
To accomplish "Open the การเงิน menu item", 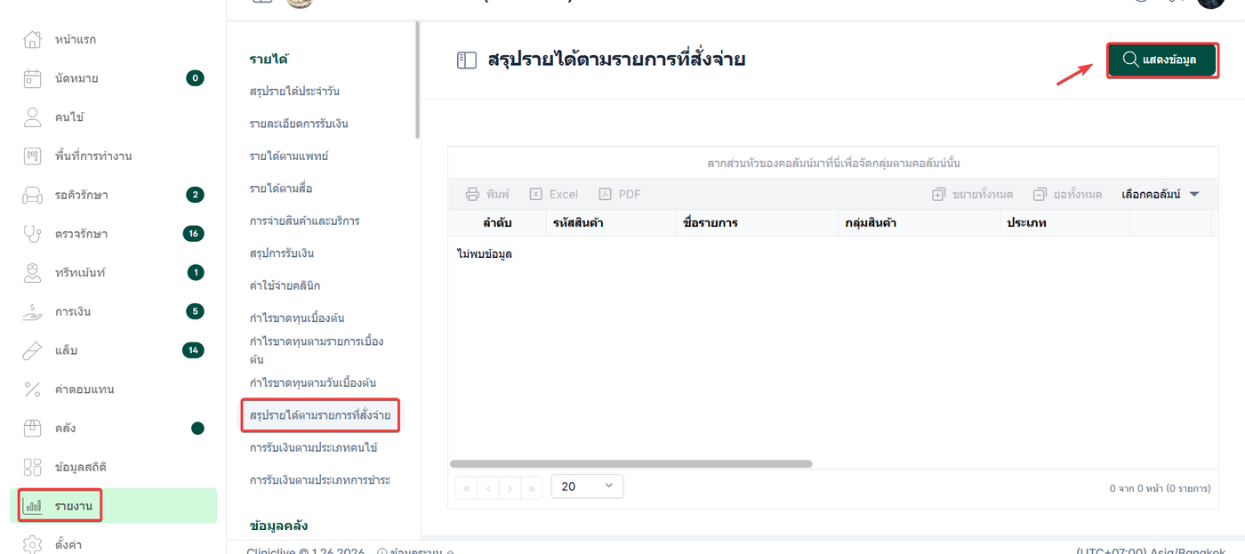I will tap(114, 311).
